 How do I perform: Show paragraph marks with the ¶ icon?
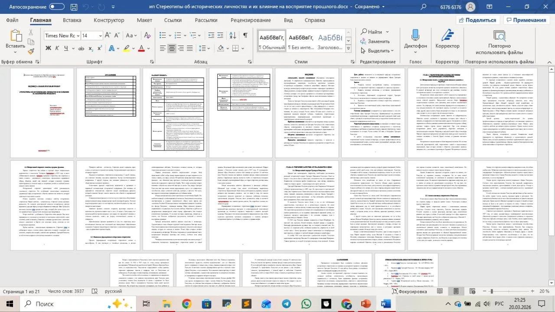point(245,36)
